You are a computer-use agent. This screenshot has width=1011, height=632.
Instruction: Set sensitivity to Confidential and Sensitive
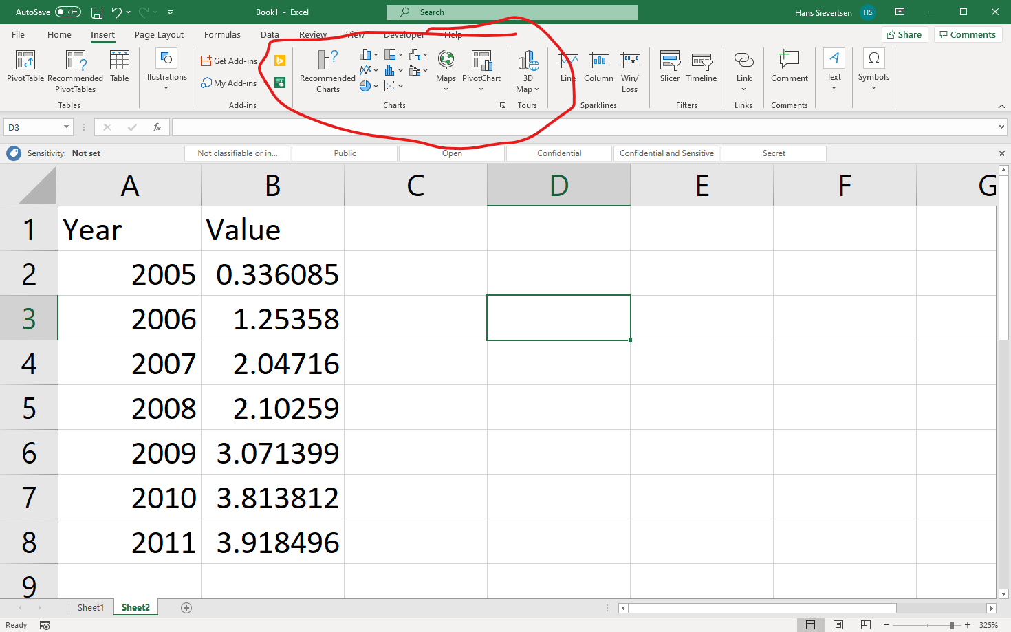[x=666, y=153]
